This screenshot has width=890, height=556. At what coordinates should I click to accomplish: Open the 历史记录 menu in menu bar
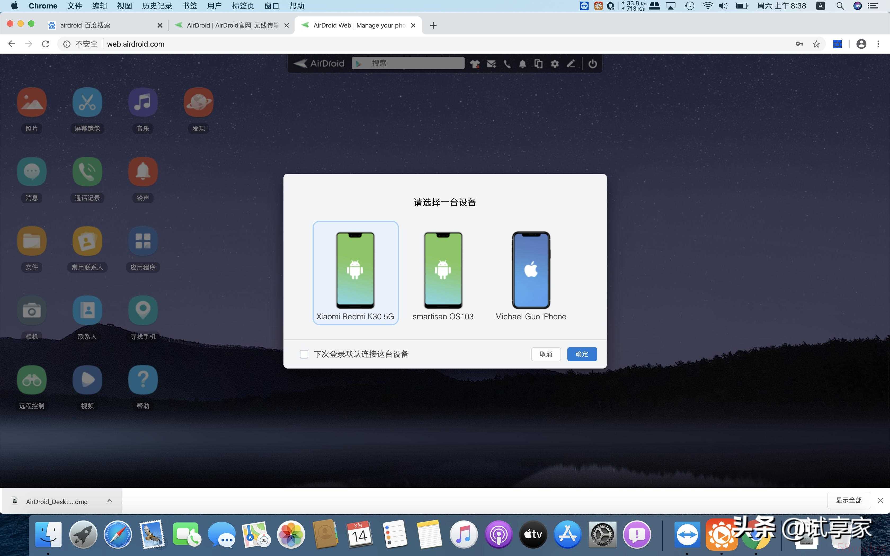pos(157,6)
